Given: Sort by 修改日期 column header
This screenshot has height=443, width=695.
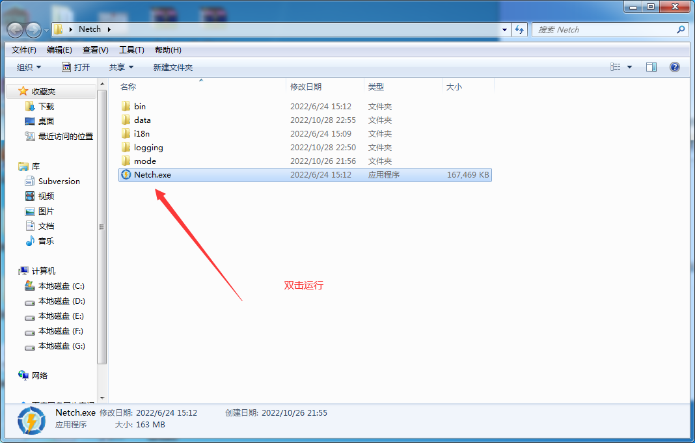Looking at the screenshot, I should click(x=306, y=87).
